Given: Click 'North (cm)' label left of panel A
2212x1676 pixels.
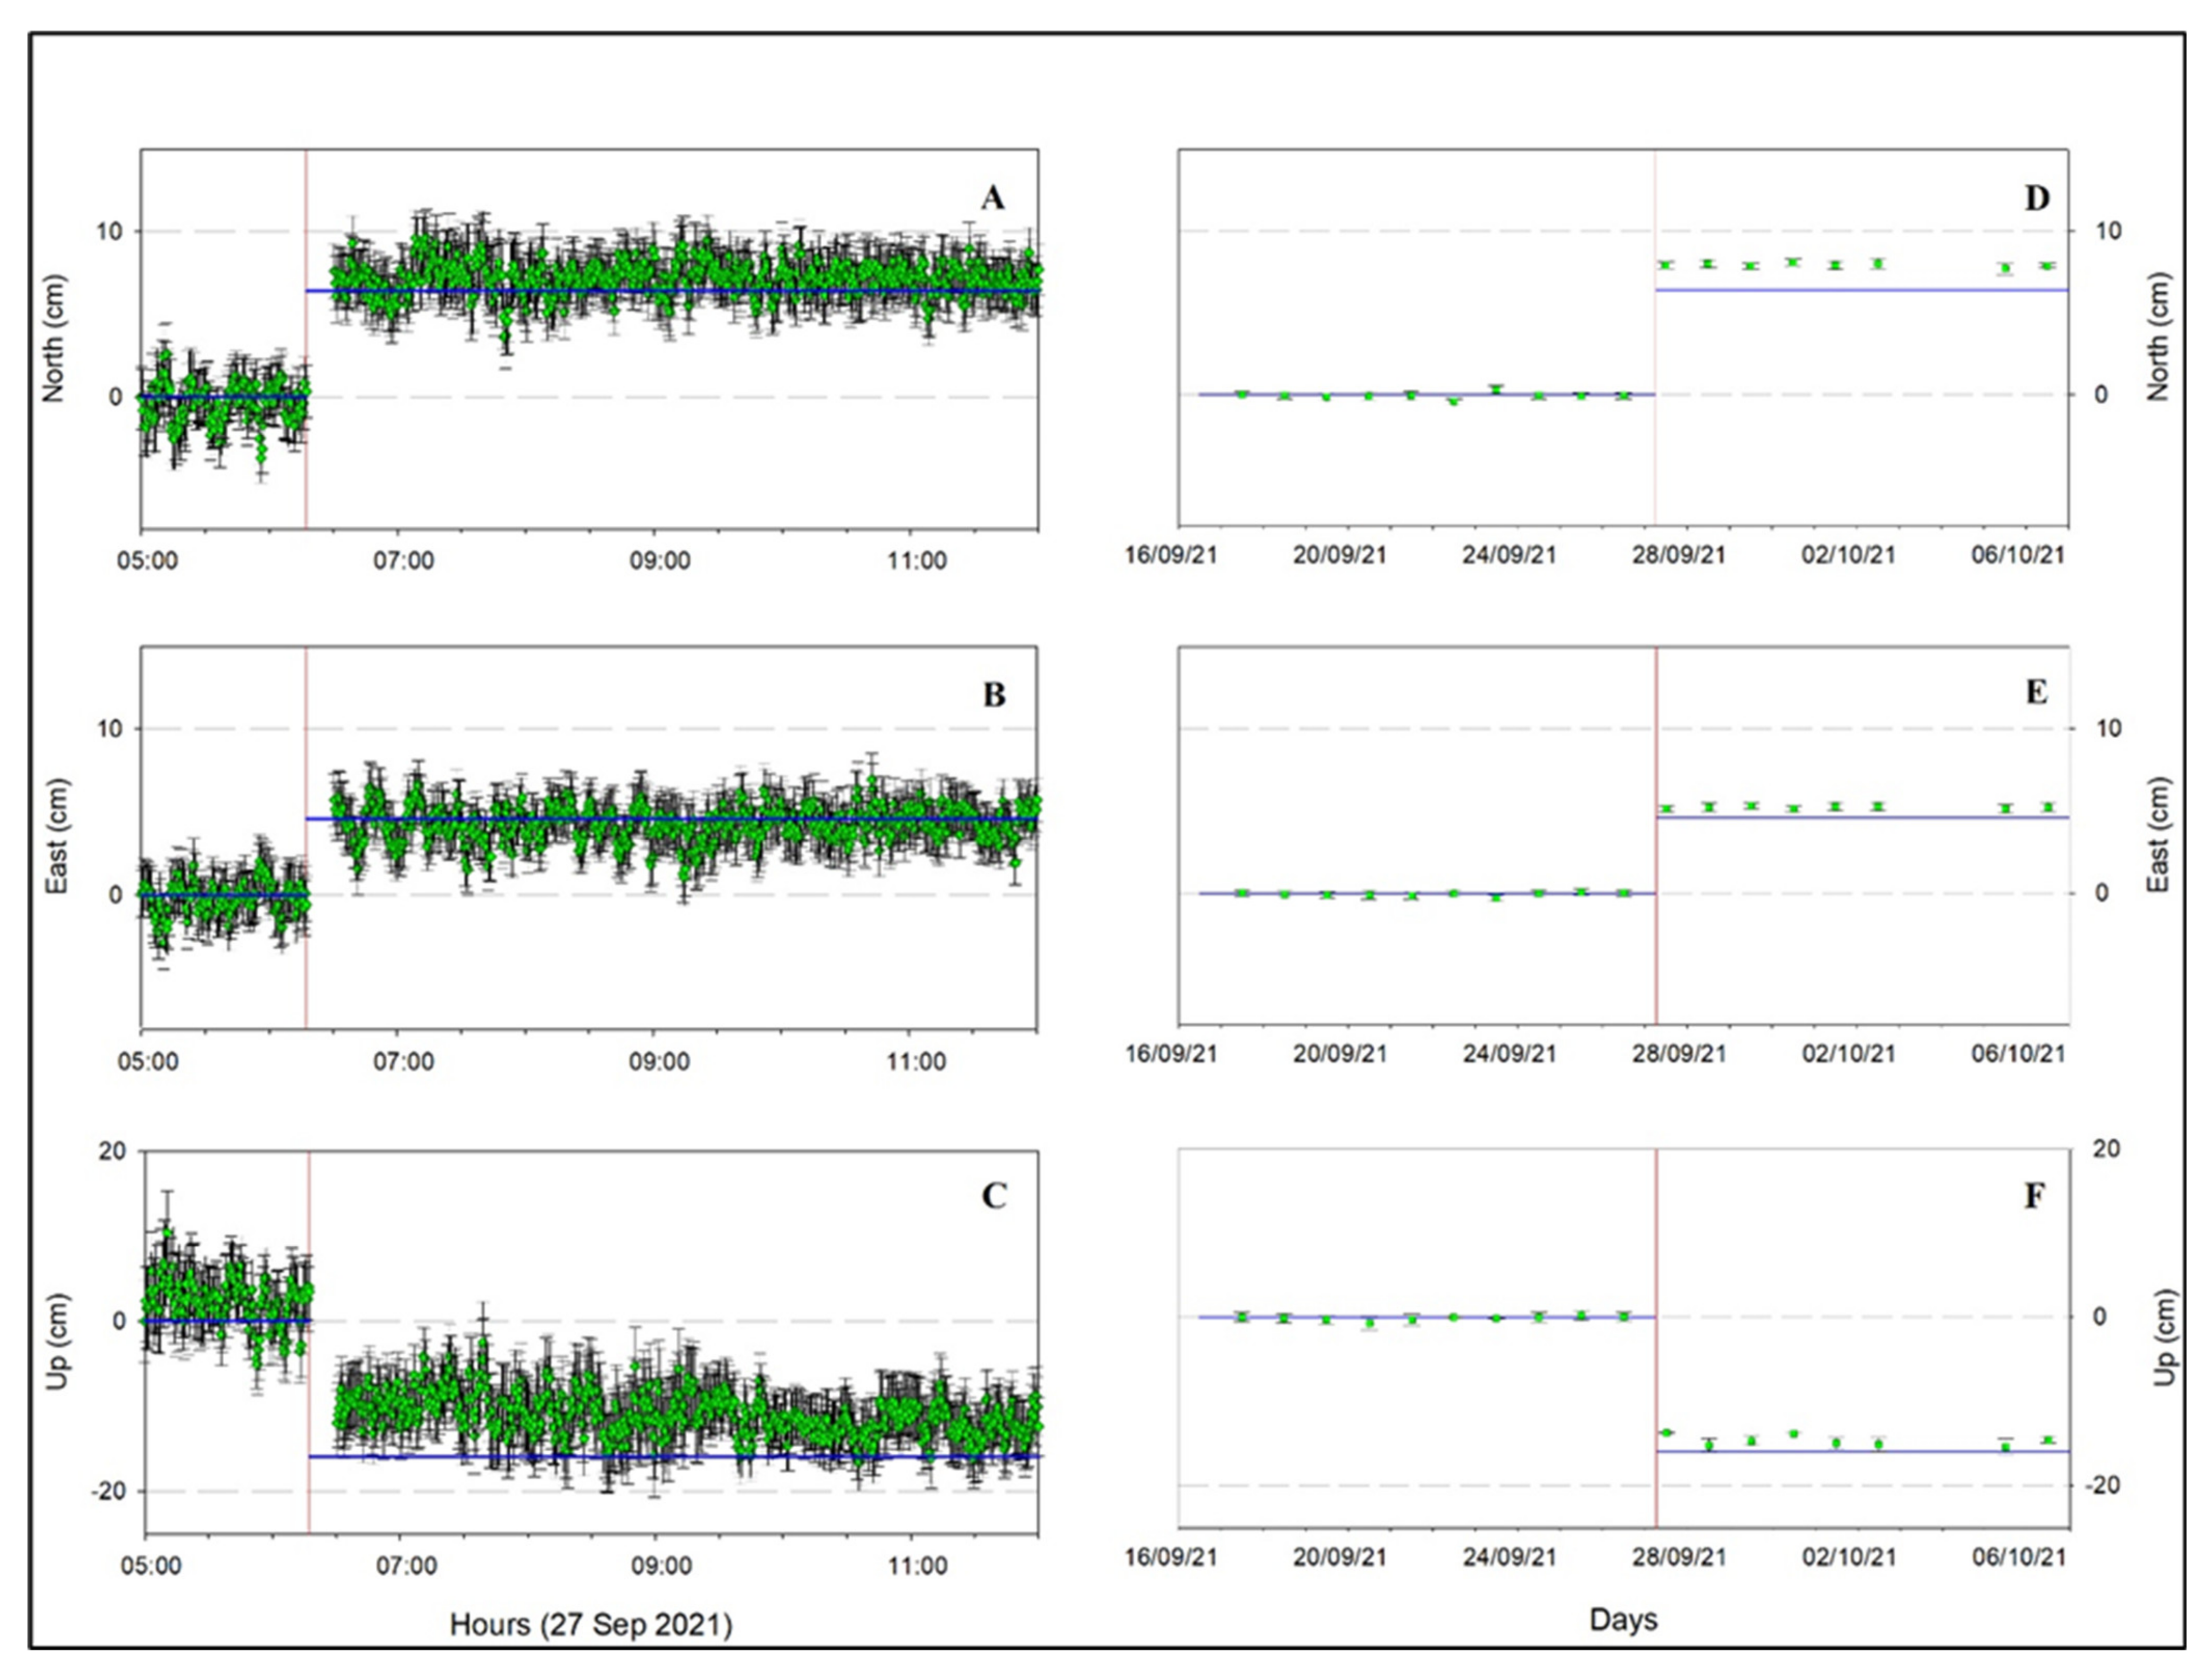Looking at the screenshot, I should click(53, 339).
